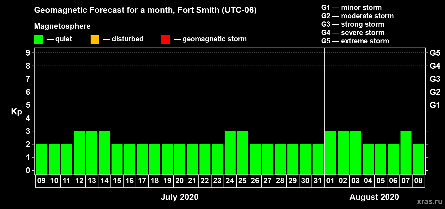
Task: Click date label 22 on the axis
Action: tap(205, 181)
